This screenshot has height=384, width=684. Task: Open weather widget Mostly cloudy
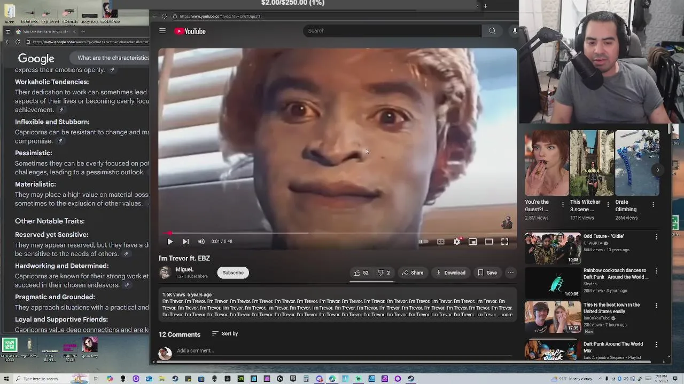click(572, 379)
